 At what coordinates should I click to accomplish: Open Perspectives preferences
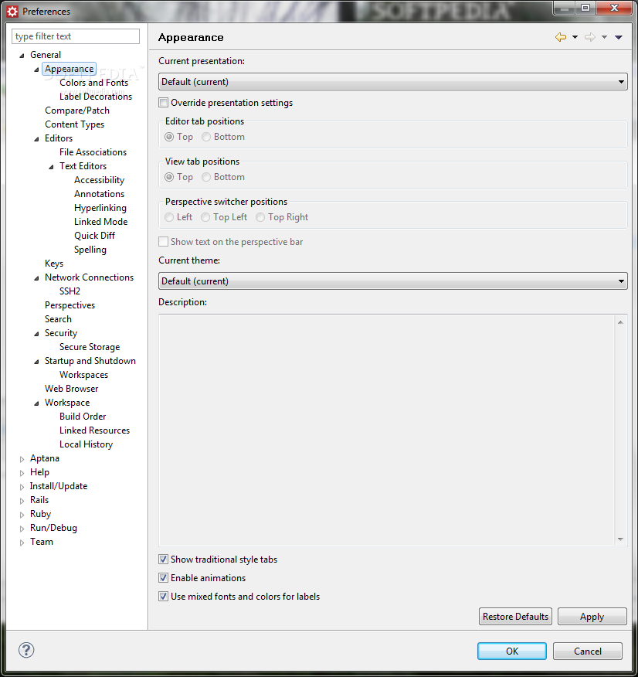pos(70,305)
